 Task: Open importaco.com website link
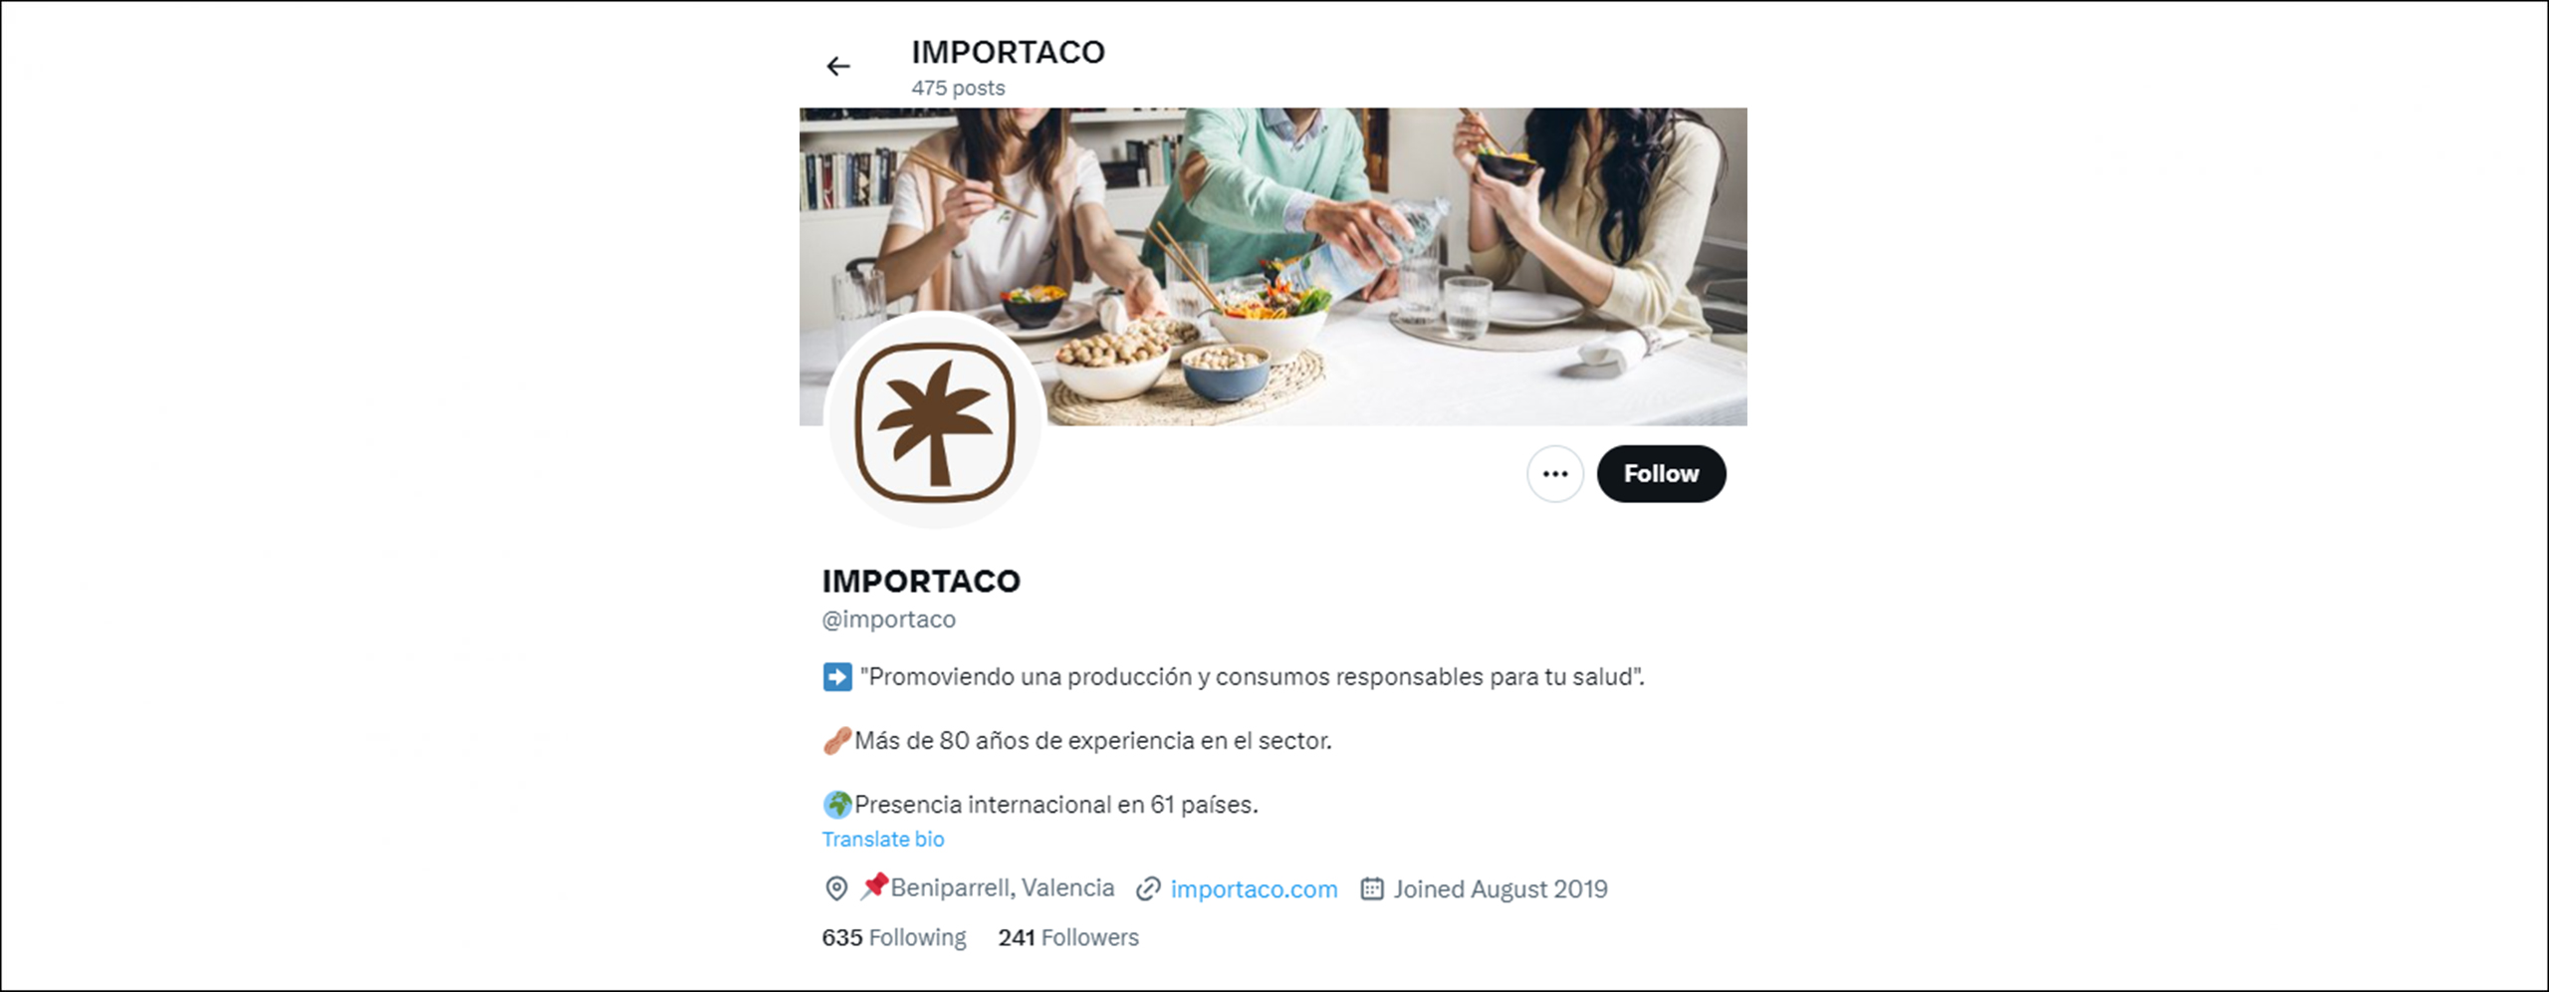1254,889
